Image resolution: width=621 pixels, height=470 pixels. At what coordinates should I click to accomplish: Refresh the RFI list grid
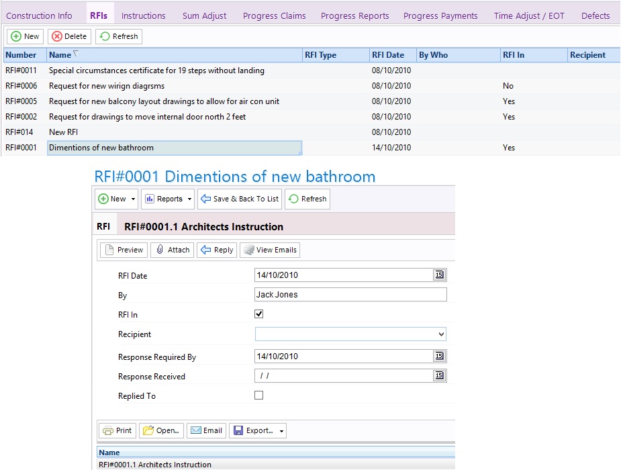pos(119,36)
